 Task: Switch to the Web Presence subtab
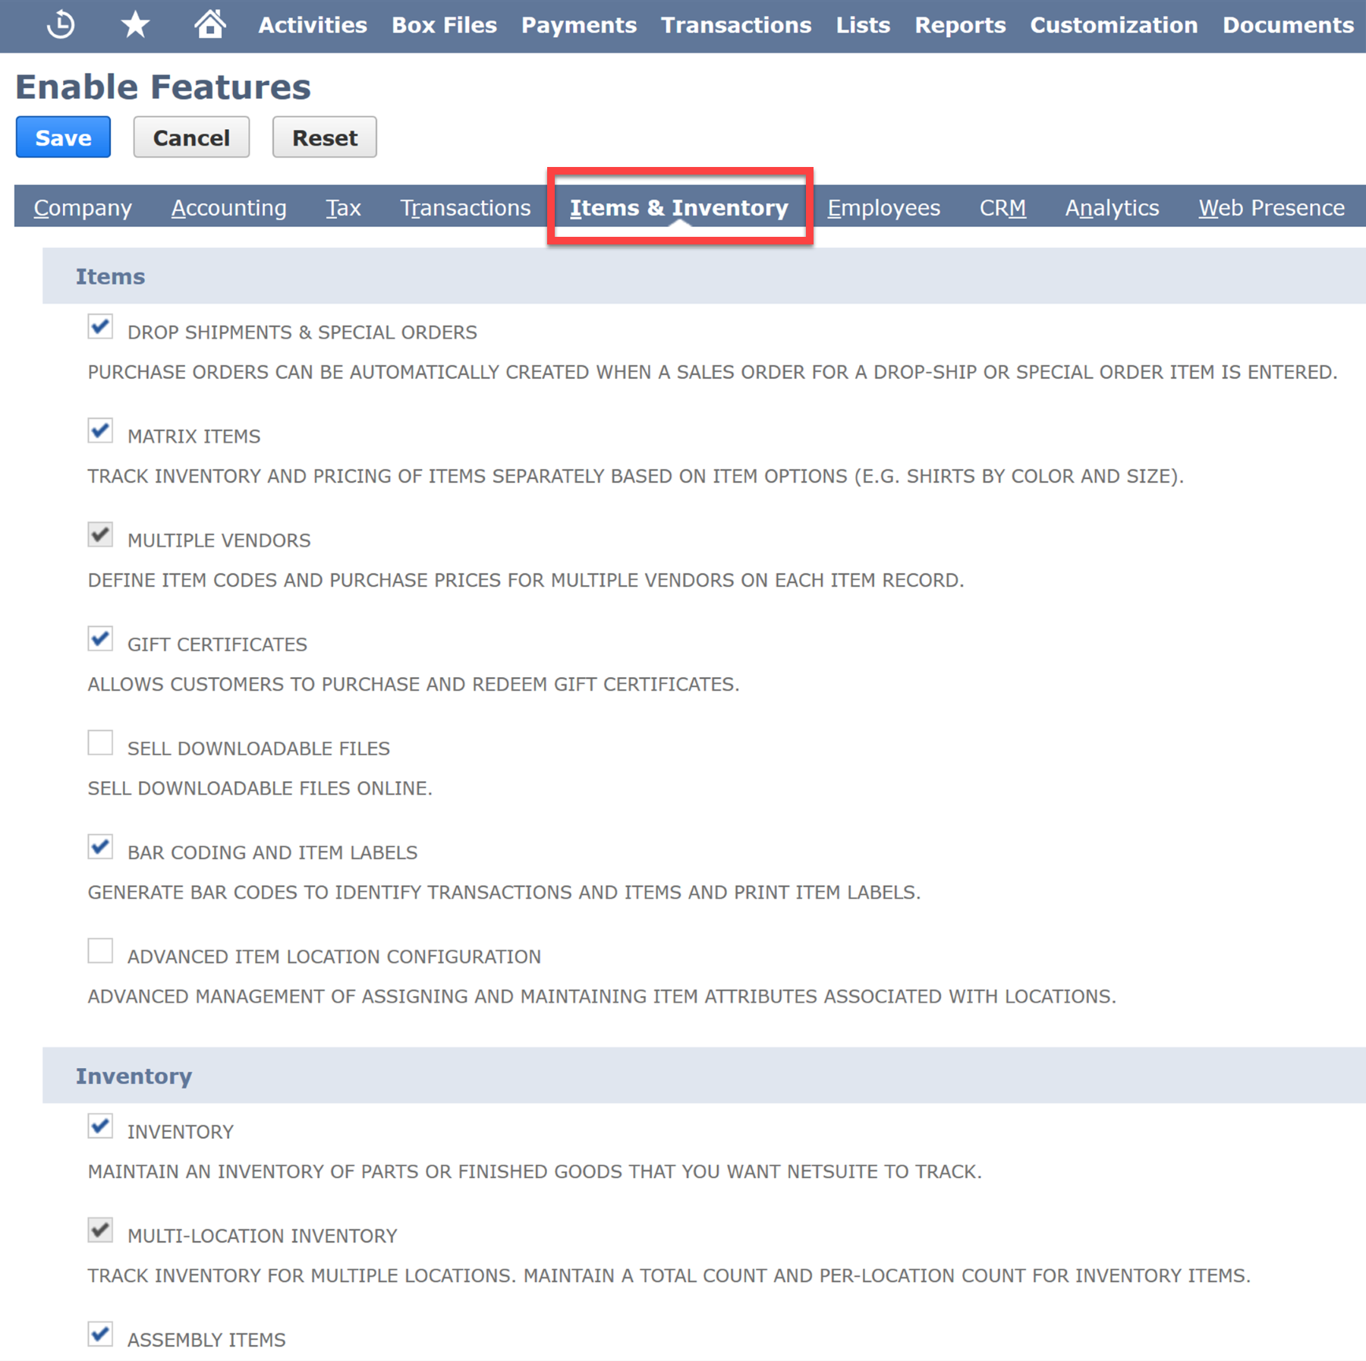pos(1270,207)
